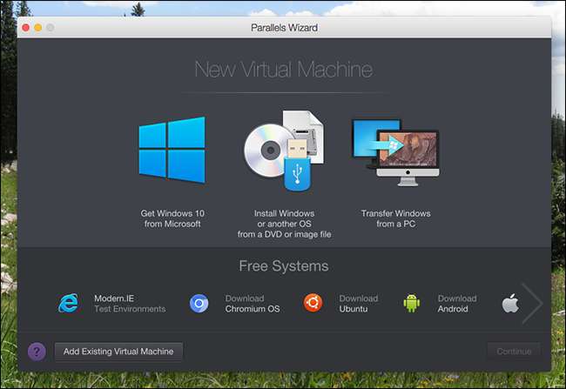
Task: Choose Download Chromium OS text
Action: coord(253,304)
